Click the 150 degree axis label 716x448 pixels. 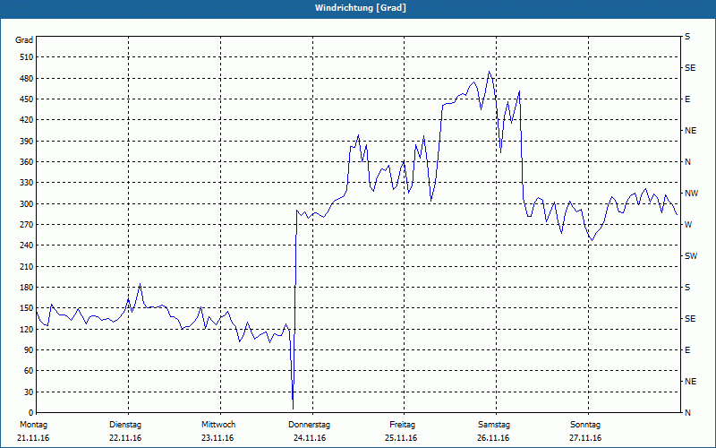tap(27, 308)
